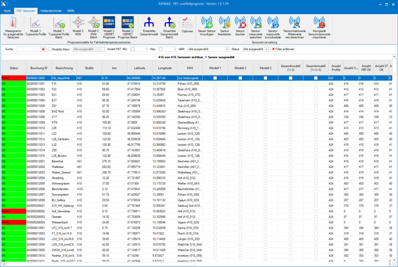This screenshot has width=398, height=267.
Task: Sort by Longitude column header
Action: pos(164,68)
